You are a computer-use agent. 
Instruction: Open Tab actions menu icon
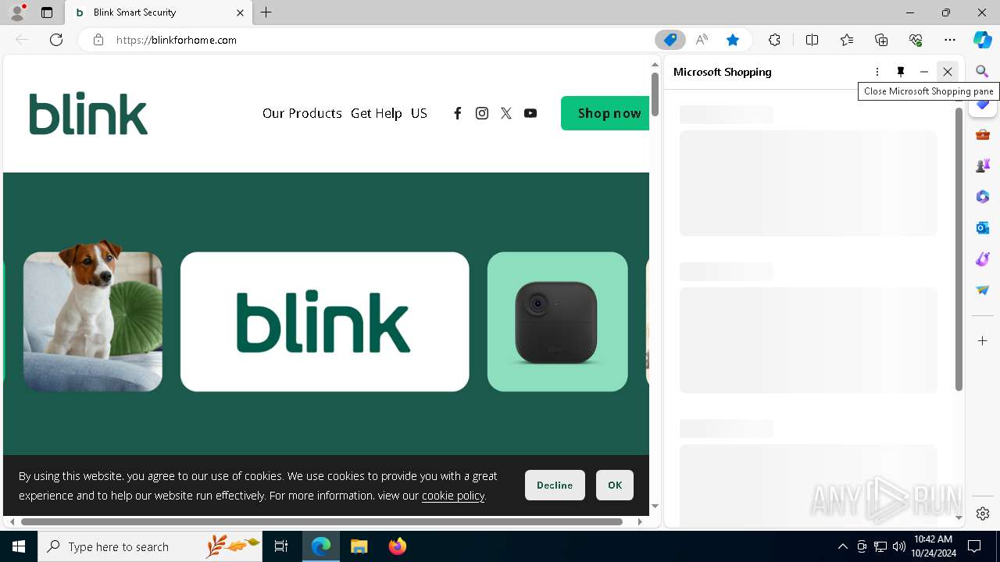(47, 12)
